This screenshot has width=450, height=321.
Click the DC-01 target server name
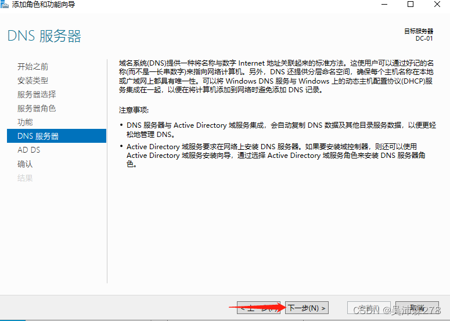click(424, 38)
